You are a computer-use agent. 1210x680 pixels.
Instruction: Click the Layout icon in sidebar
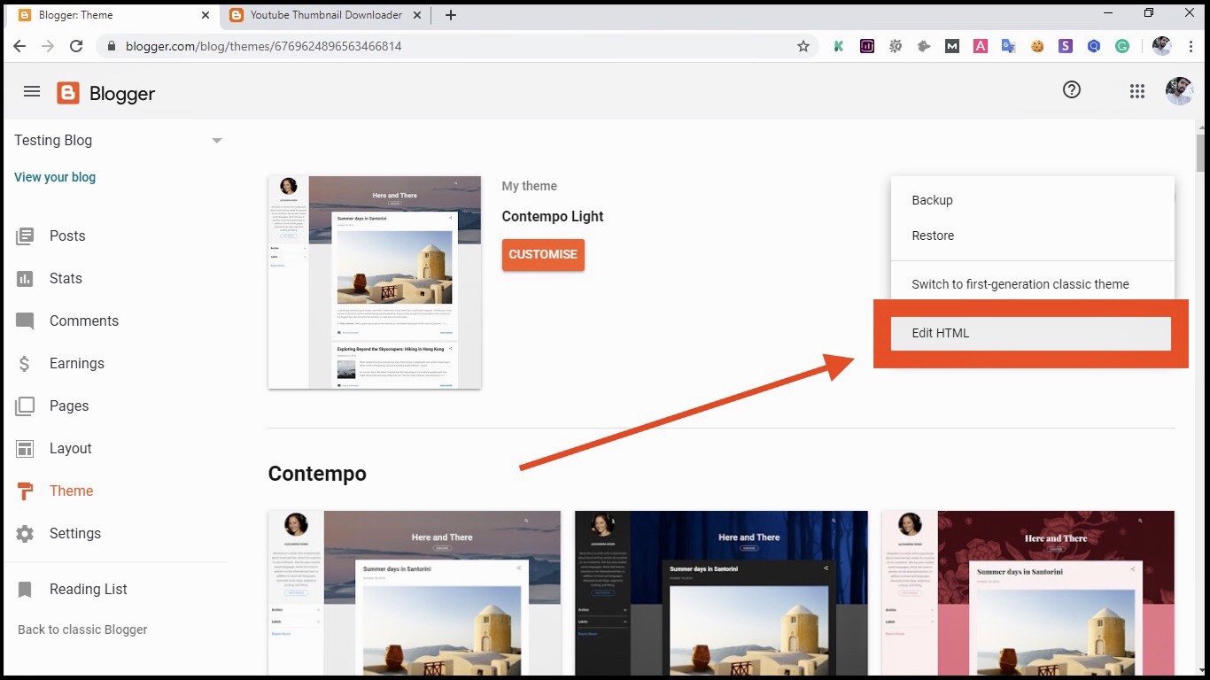pyautogui.click(x=25, y=448)
